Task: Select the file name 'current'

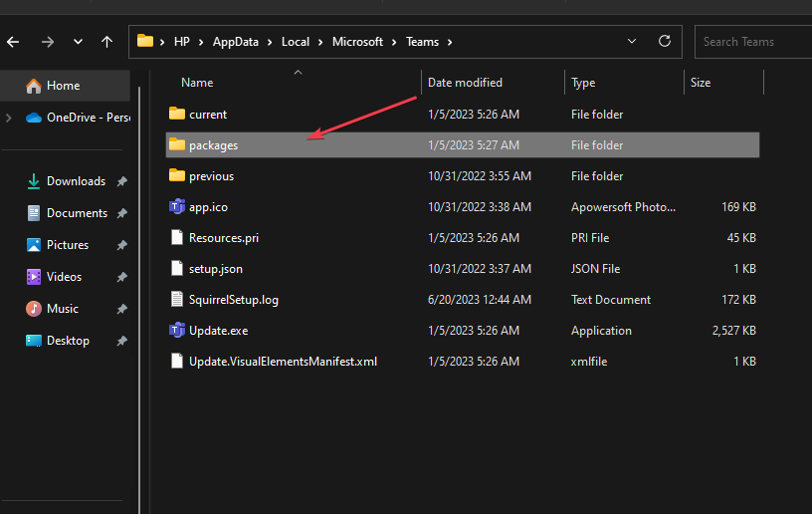Action: point(208,115)
